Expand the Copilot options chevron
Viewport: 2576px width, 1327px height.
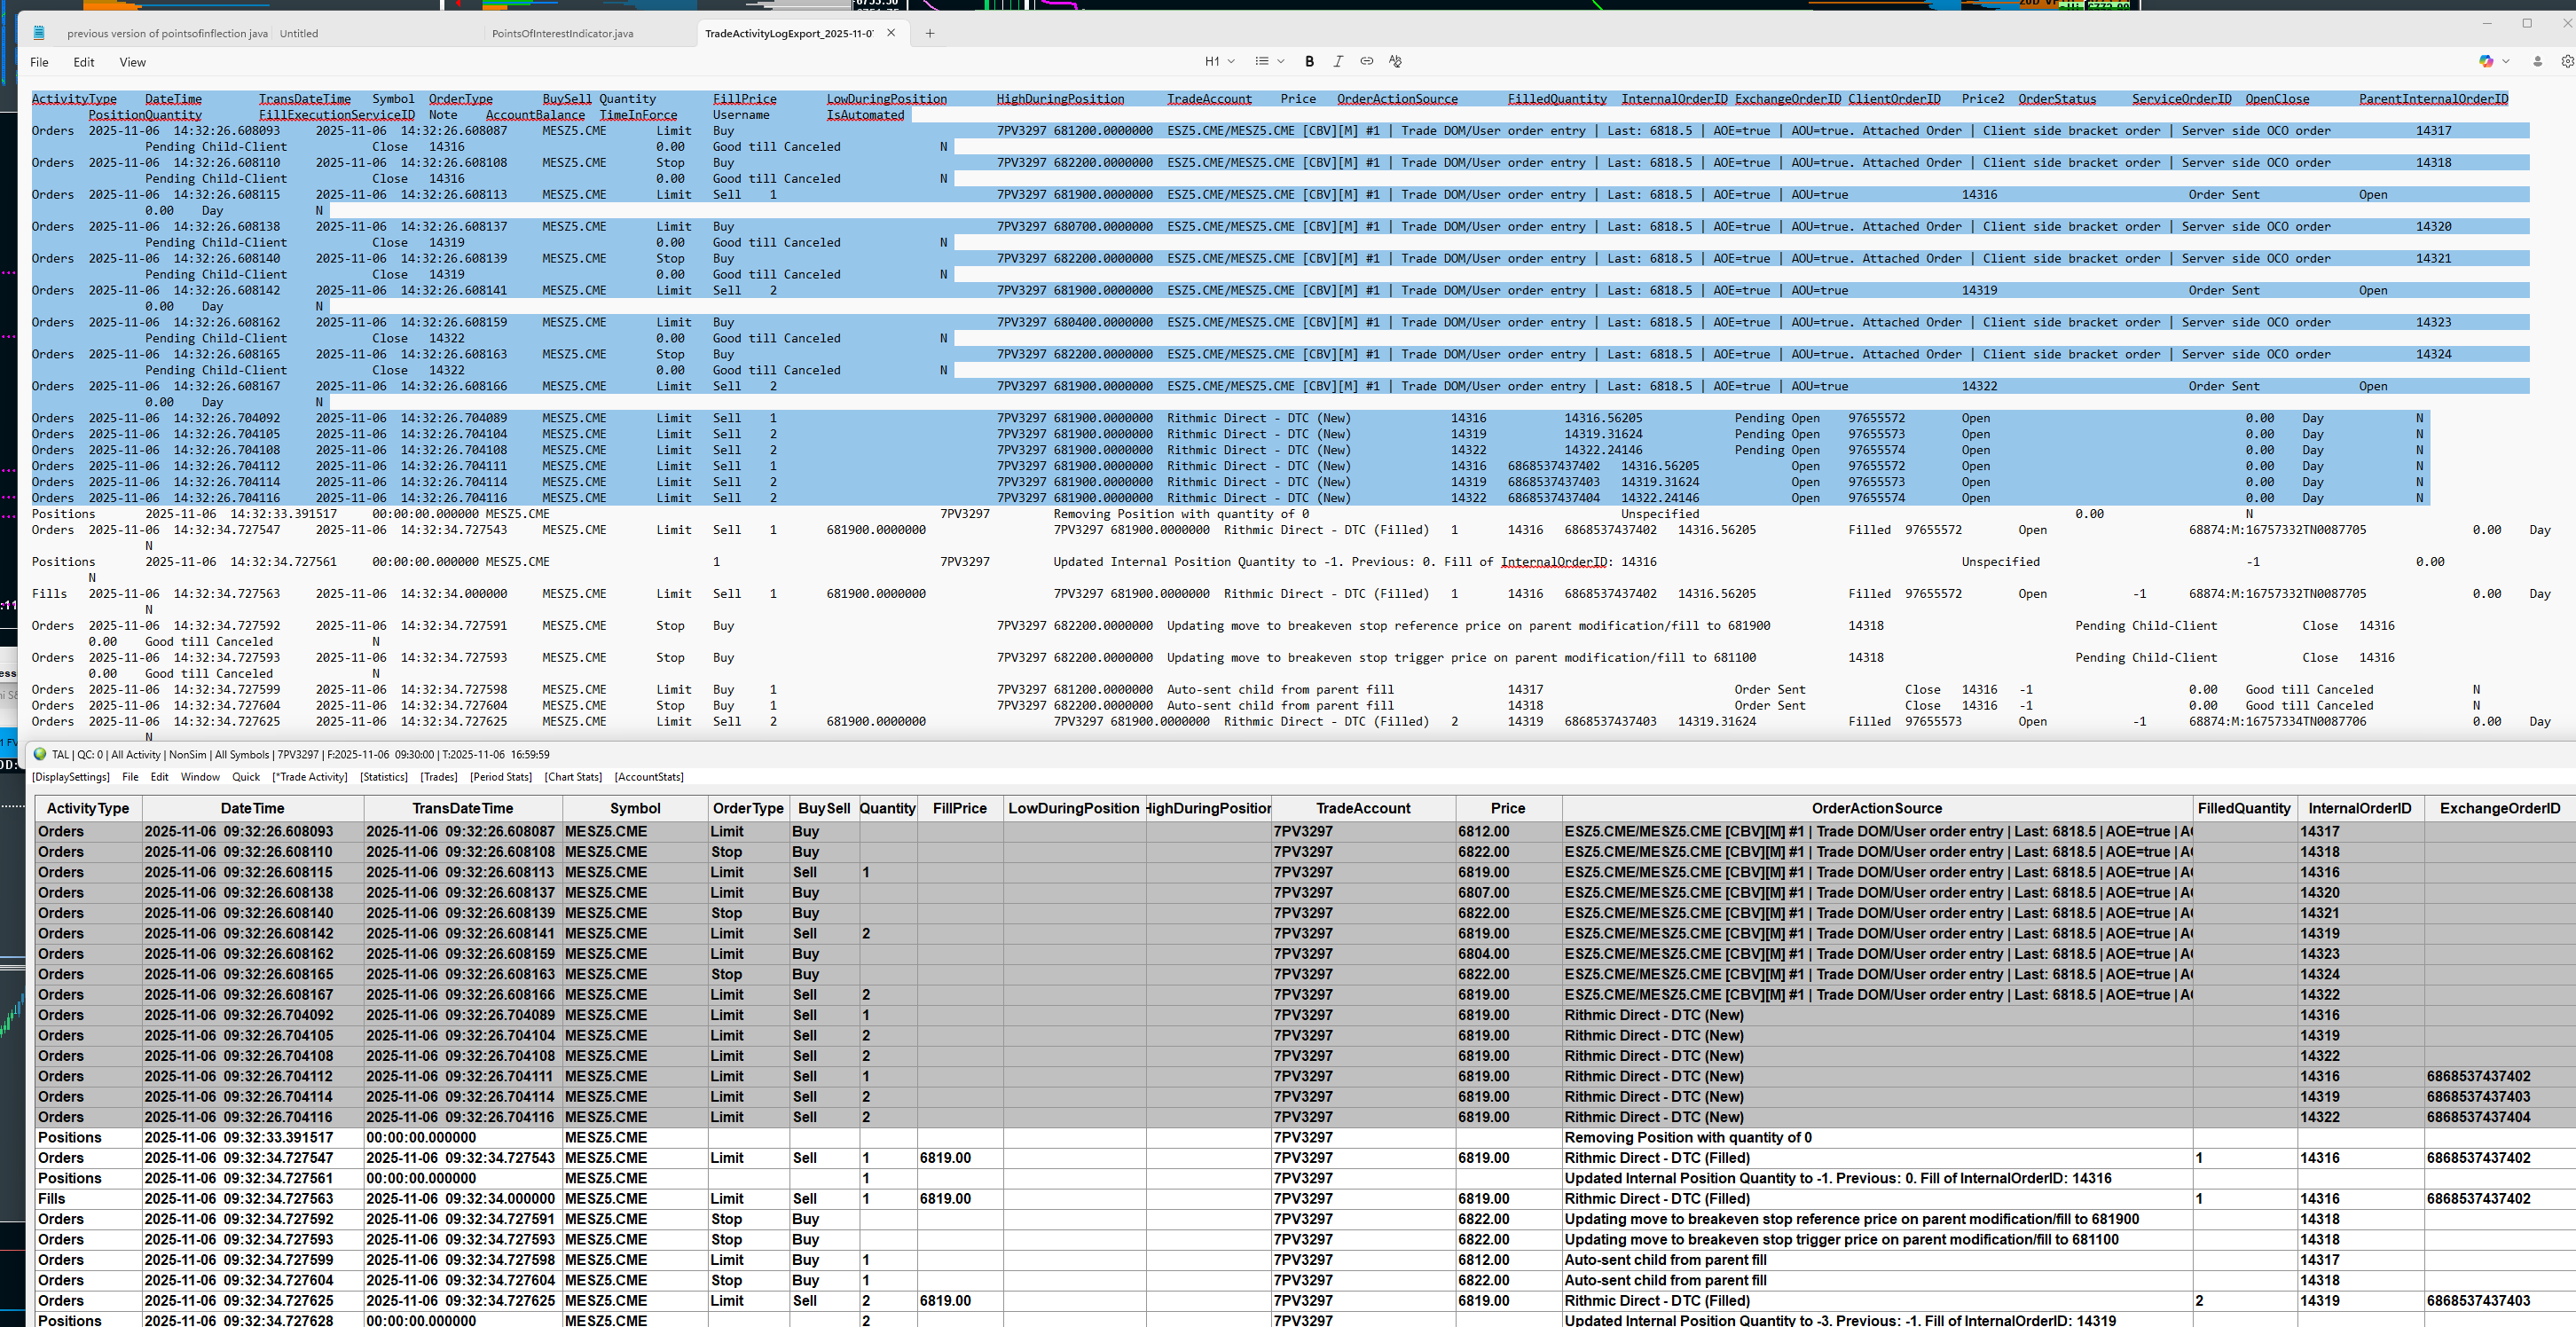point(2505,61)
